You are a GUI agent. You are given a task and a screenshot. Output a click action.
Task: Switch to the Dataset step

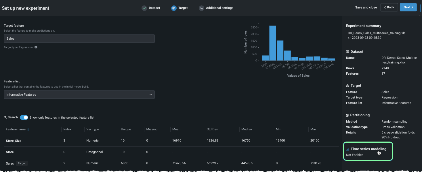pyautogui.click(x=154, y=8)
